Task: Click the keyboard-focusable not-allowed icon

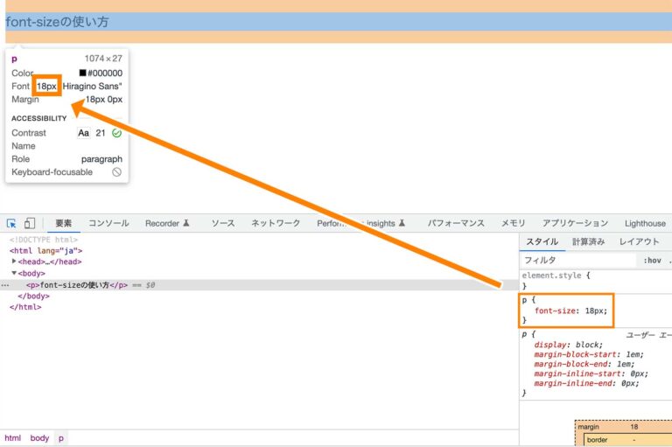Action: pyautogui.click(x=117, y=172)
